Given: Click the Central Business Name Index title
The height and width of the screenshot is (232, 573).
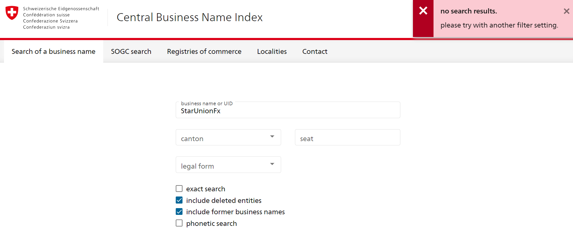Looking at the screenshot, I should [190, 17].
